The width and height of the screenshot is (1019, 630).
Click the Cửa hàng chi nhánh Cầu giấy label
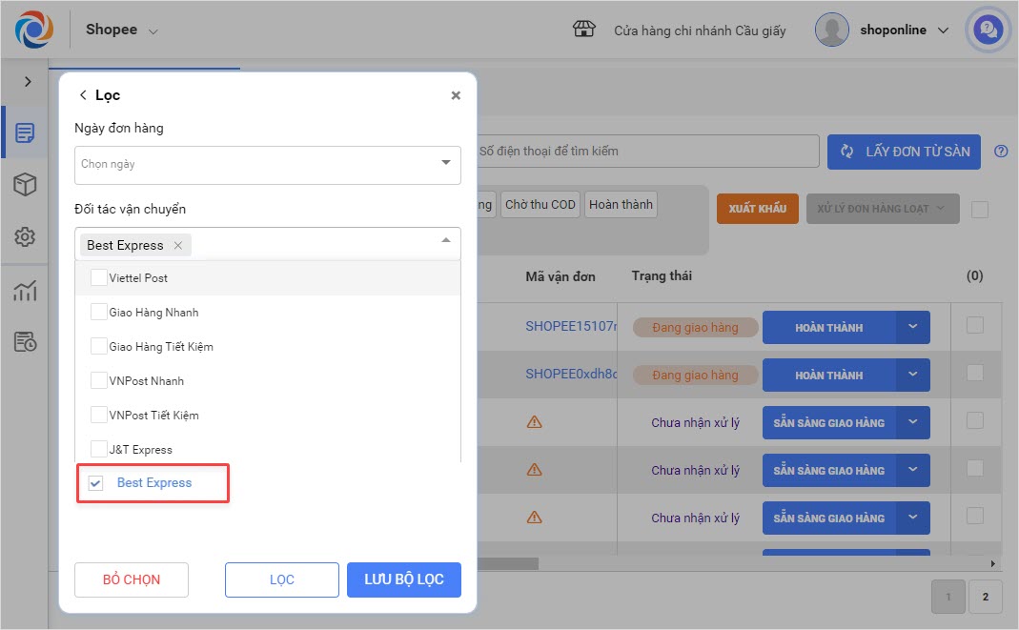(x=700, y=30)
